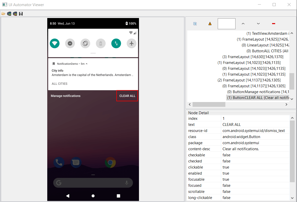Click the Google search bar on the phone
The width and height of the screenshot is (297, 202).
click(x=93, y=183)
